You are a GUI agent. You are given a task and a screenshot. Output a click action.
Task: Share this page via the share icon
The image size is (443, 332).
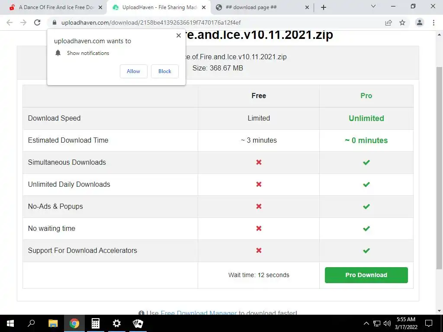click(x=388, y=22)
